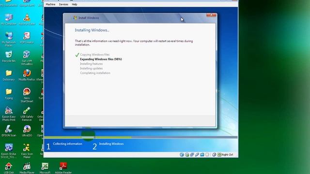Image resolution: width=310 pixels, height=174 pixels.
Task: Click 'Installing updates' step text
Action: [92, 68]
